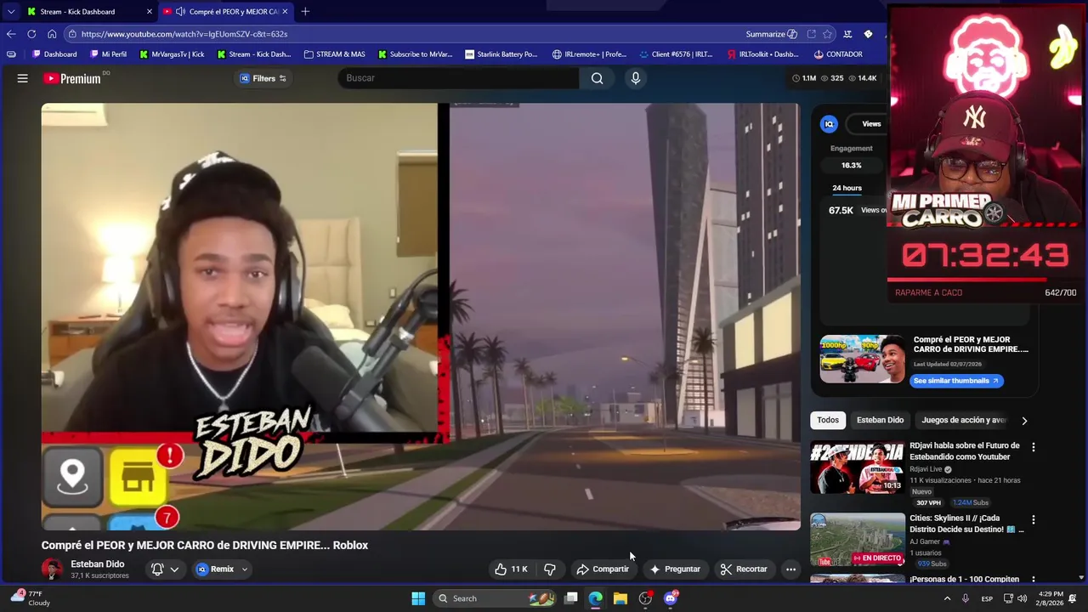Open options for the RDjavi video

click(1034, 447)
